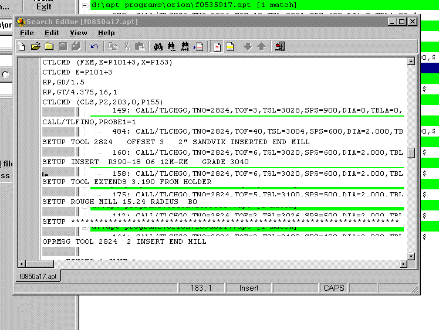439x330 pixels.
Task: Click the Replace toolbar icon
Action: pyautogui.click(x=185, y=46)
